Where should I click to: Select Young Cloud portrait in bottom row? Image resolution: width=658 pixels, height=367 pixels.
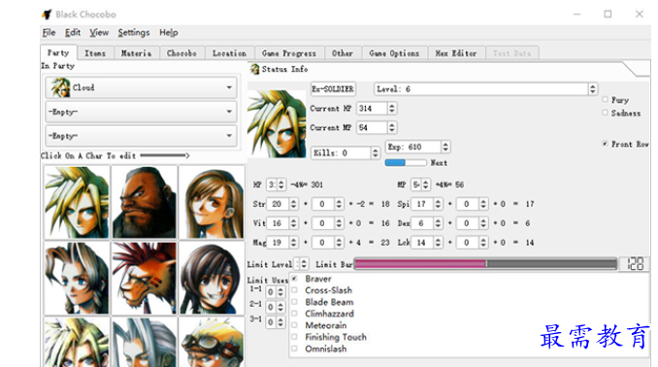77,342
